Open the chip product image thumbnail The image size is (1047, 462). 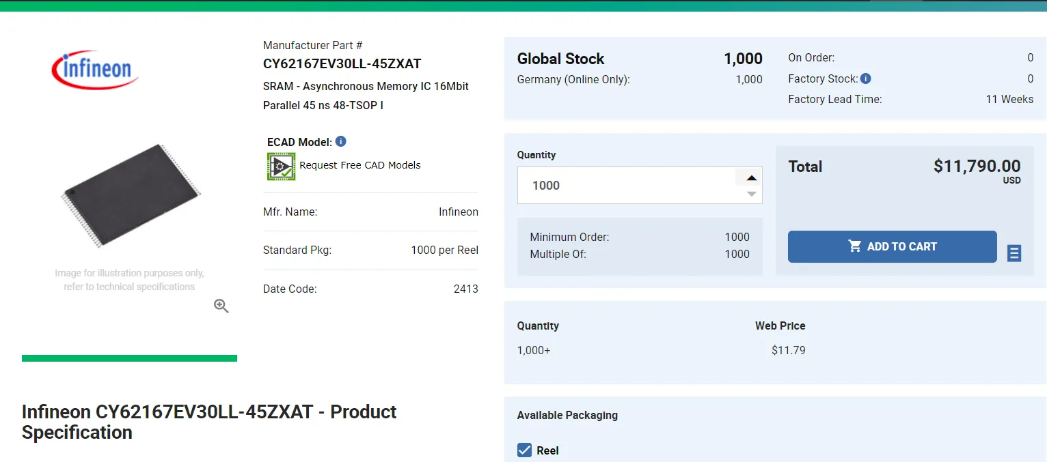coord(130,195)
